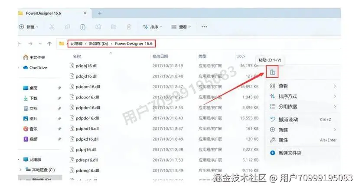Go back with the left arrow
The image size is (359, 189).
(20, 44)
